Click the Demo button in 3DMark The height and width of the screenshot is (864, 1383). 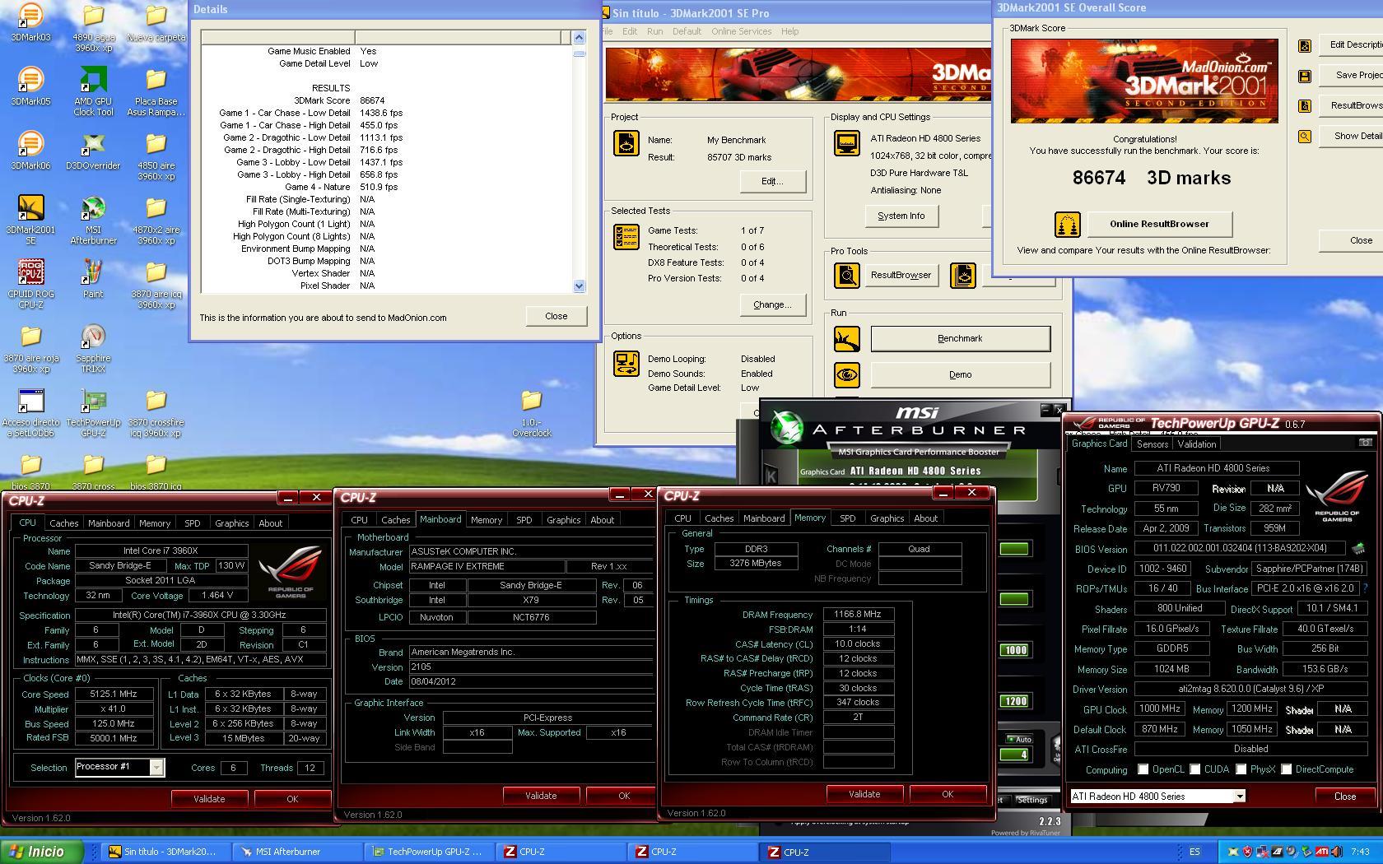960,374
